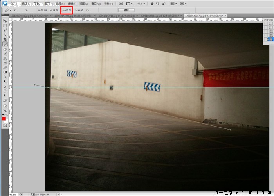
Task: Select the Blur tool
Action: (x=5, y=77)
